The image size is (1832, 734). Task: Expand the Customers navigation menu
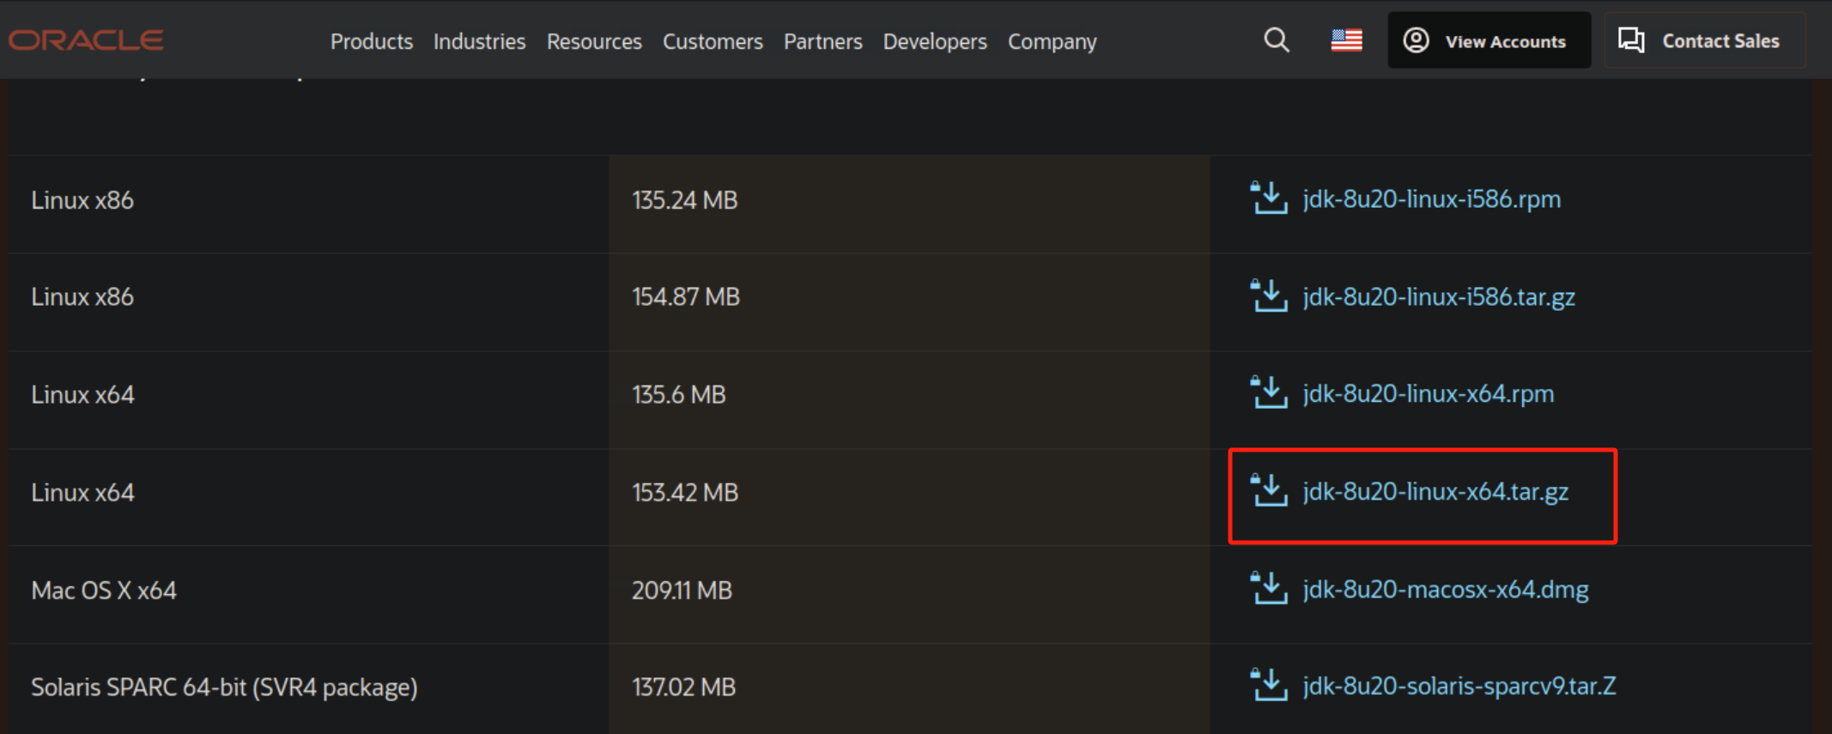point(713,41)
